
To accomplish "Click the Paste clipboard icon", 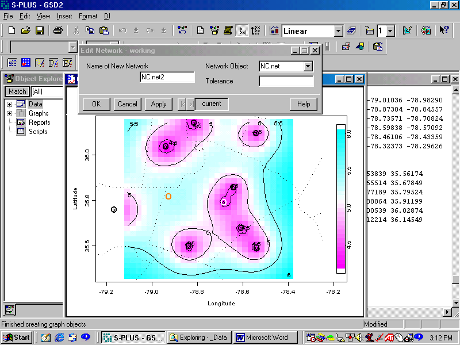I will tap(104, 30).
